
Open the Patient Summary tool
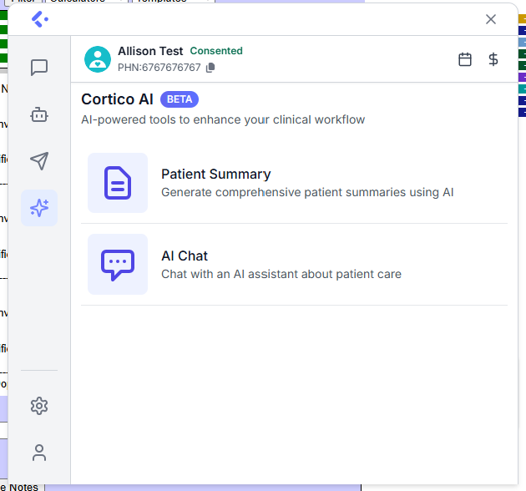[215, 175]
